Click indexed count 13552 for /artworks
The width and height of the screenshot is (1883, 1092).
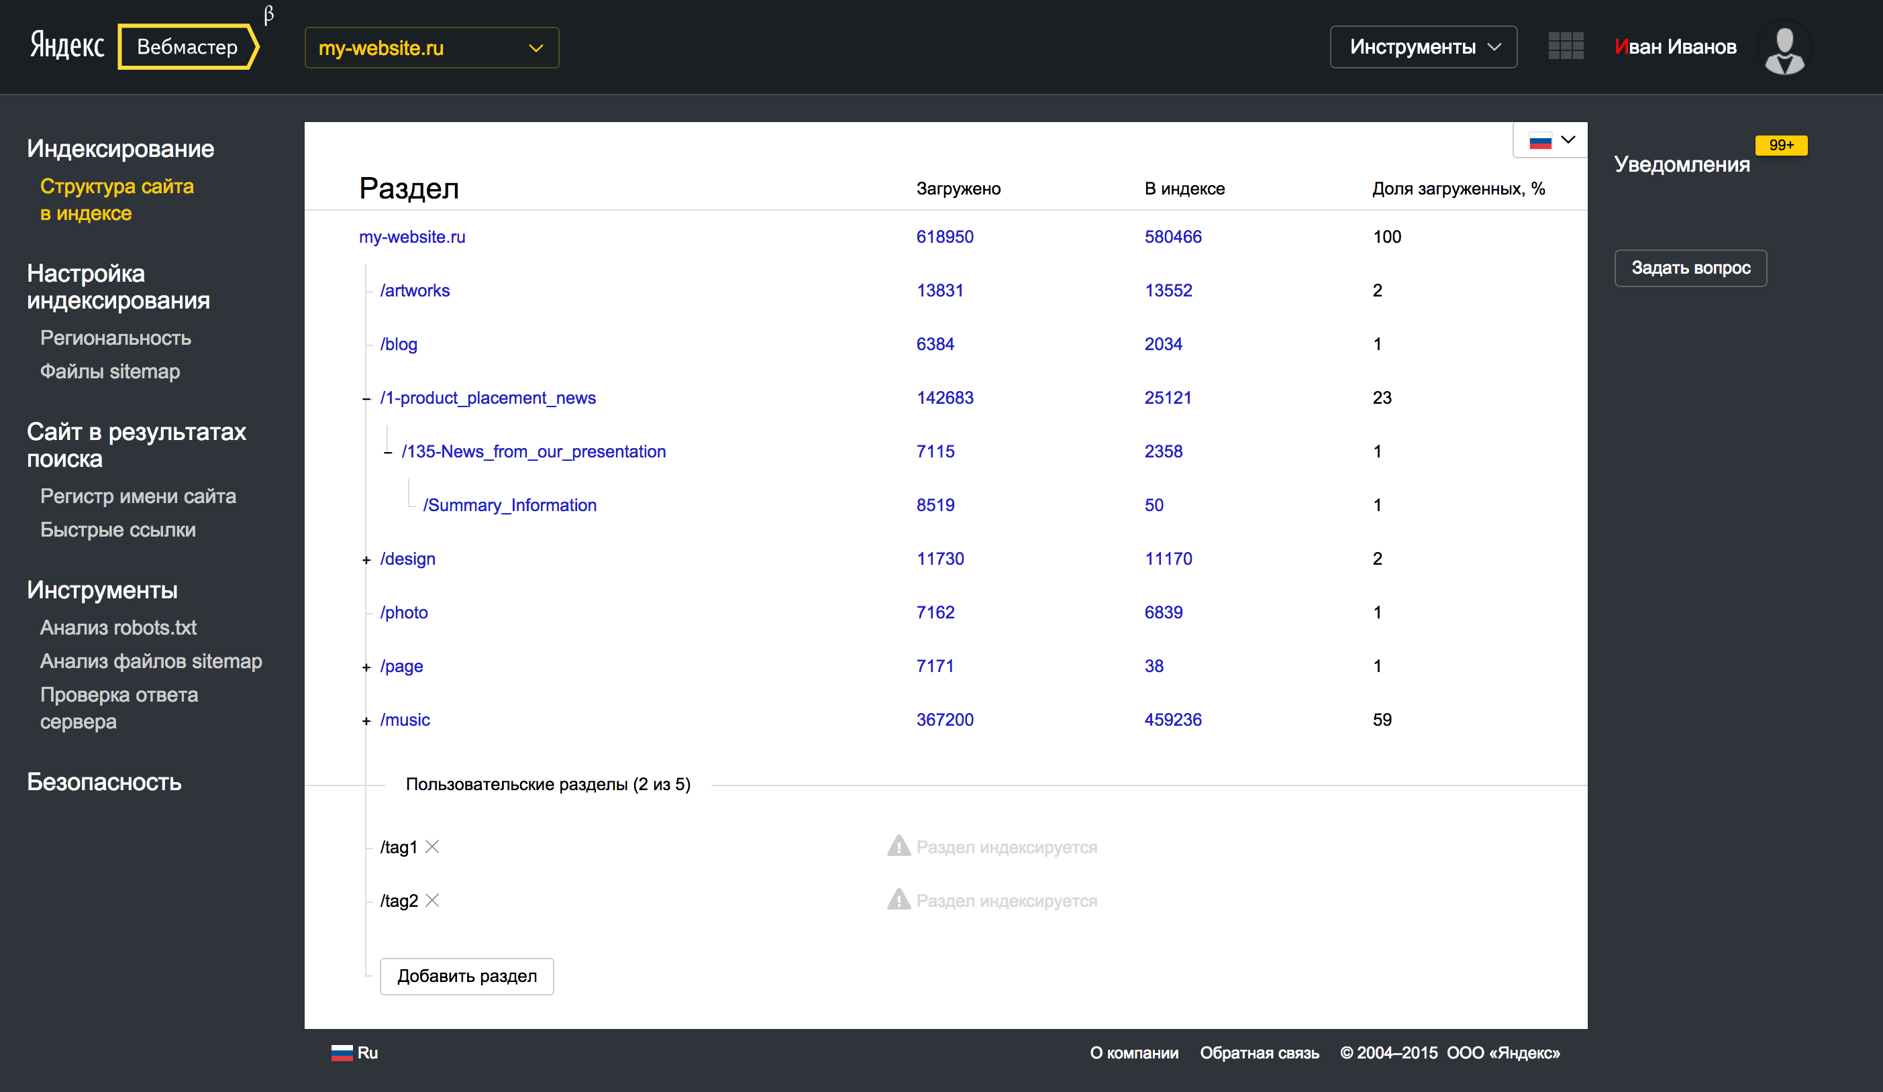pyautogui.click(x=1169, y=290)
